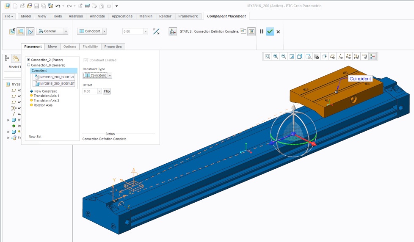Select the Placement panel tab
Viewport: 414px width, 242px height.
[x=33, y=47]
